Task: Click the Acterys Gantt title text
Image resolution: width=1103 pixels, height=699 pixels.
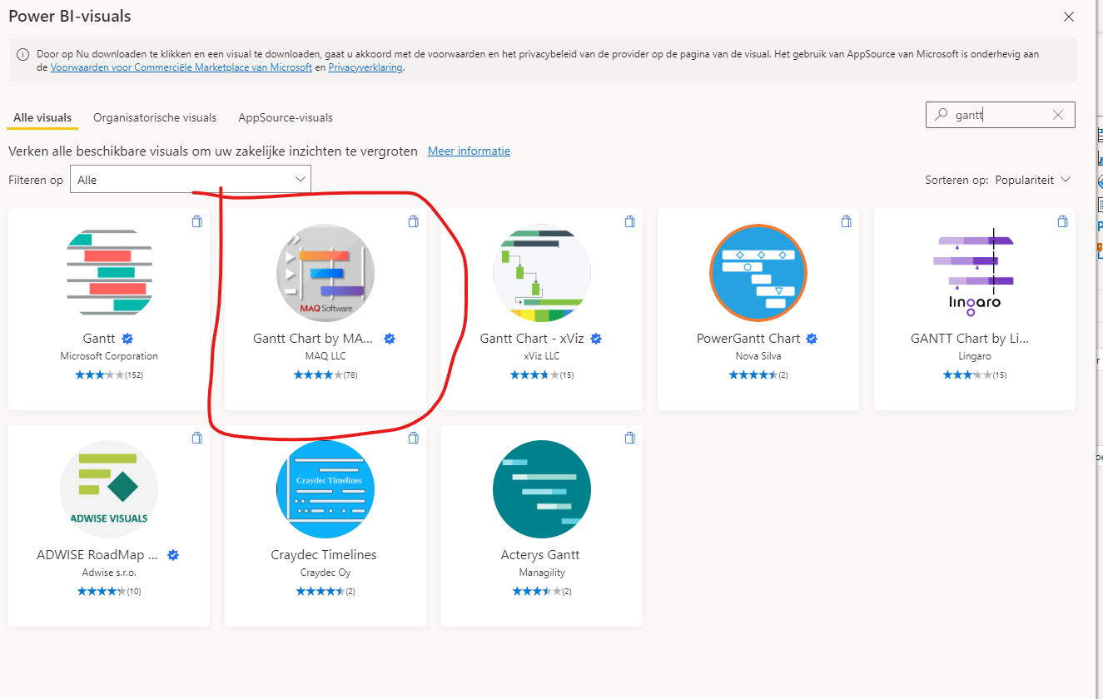Action: coord(540,555)
